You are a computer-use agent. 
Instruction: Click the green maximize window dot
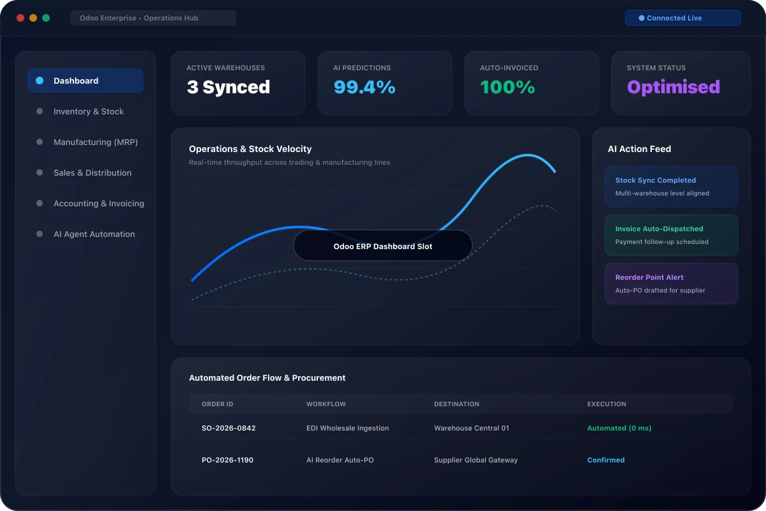point(46,18)
